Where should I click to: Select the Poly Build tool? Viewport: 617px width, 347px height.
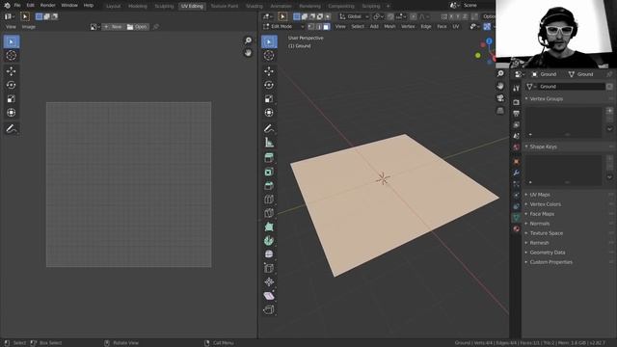269,227
